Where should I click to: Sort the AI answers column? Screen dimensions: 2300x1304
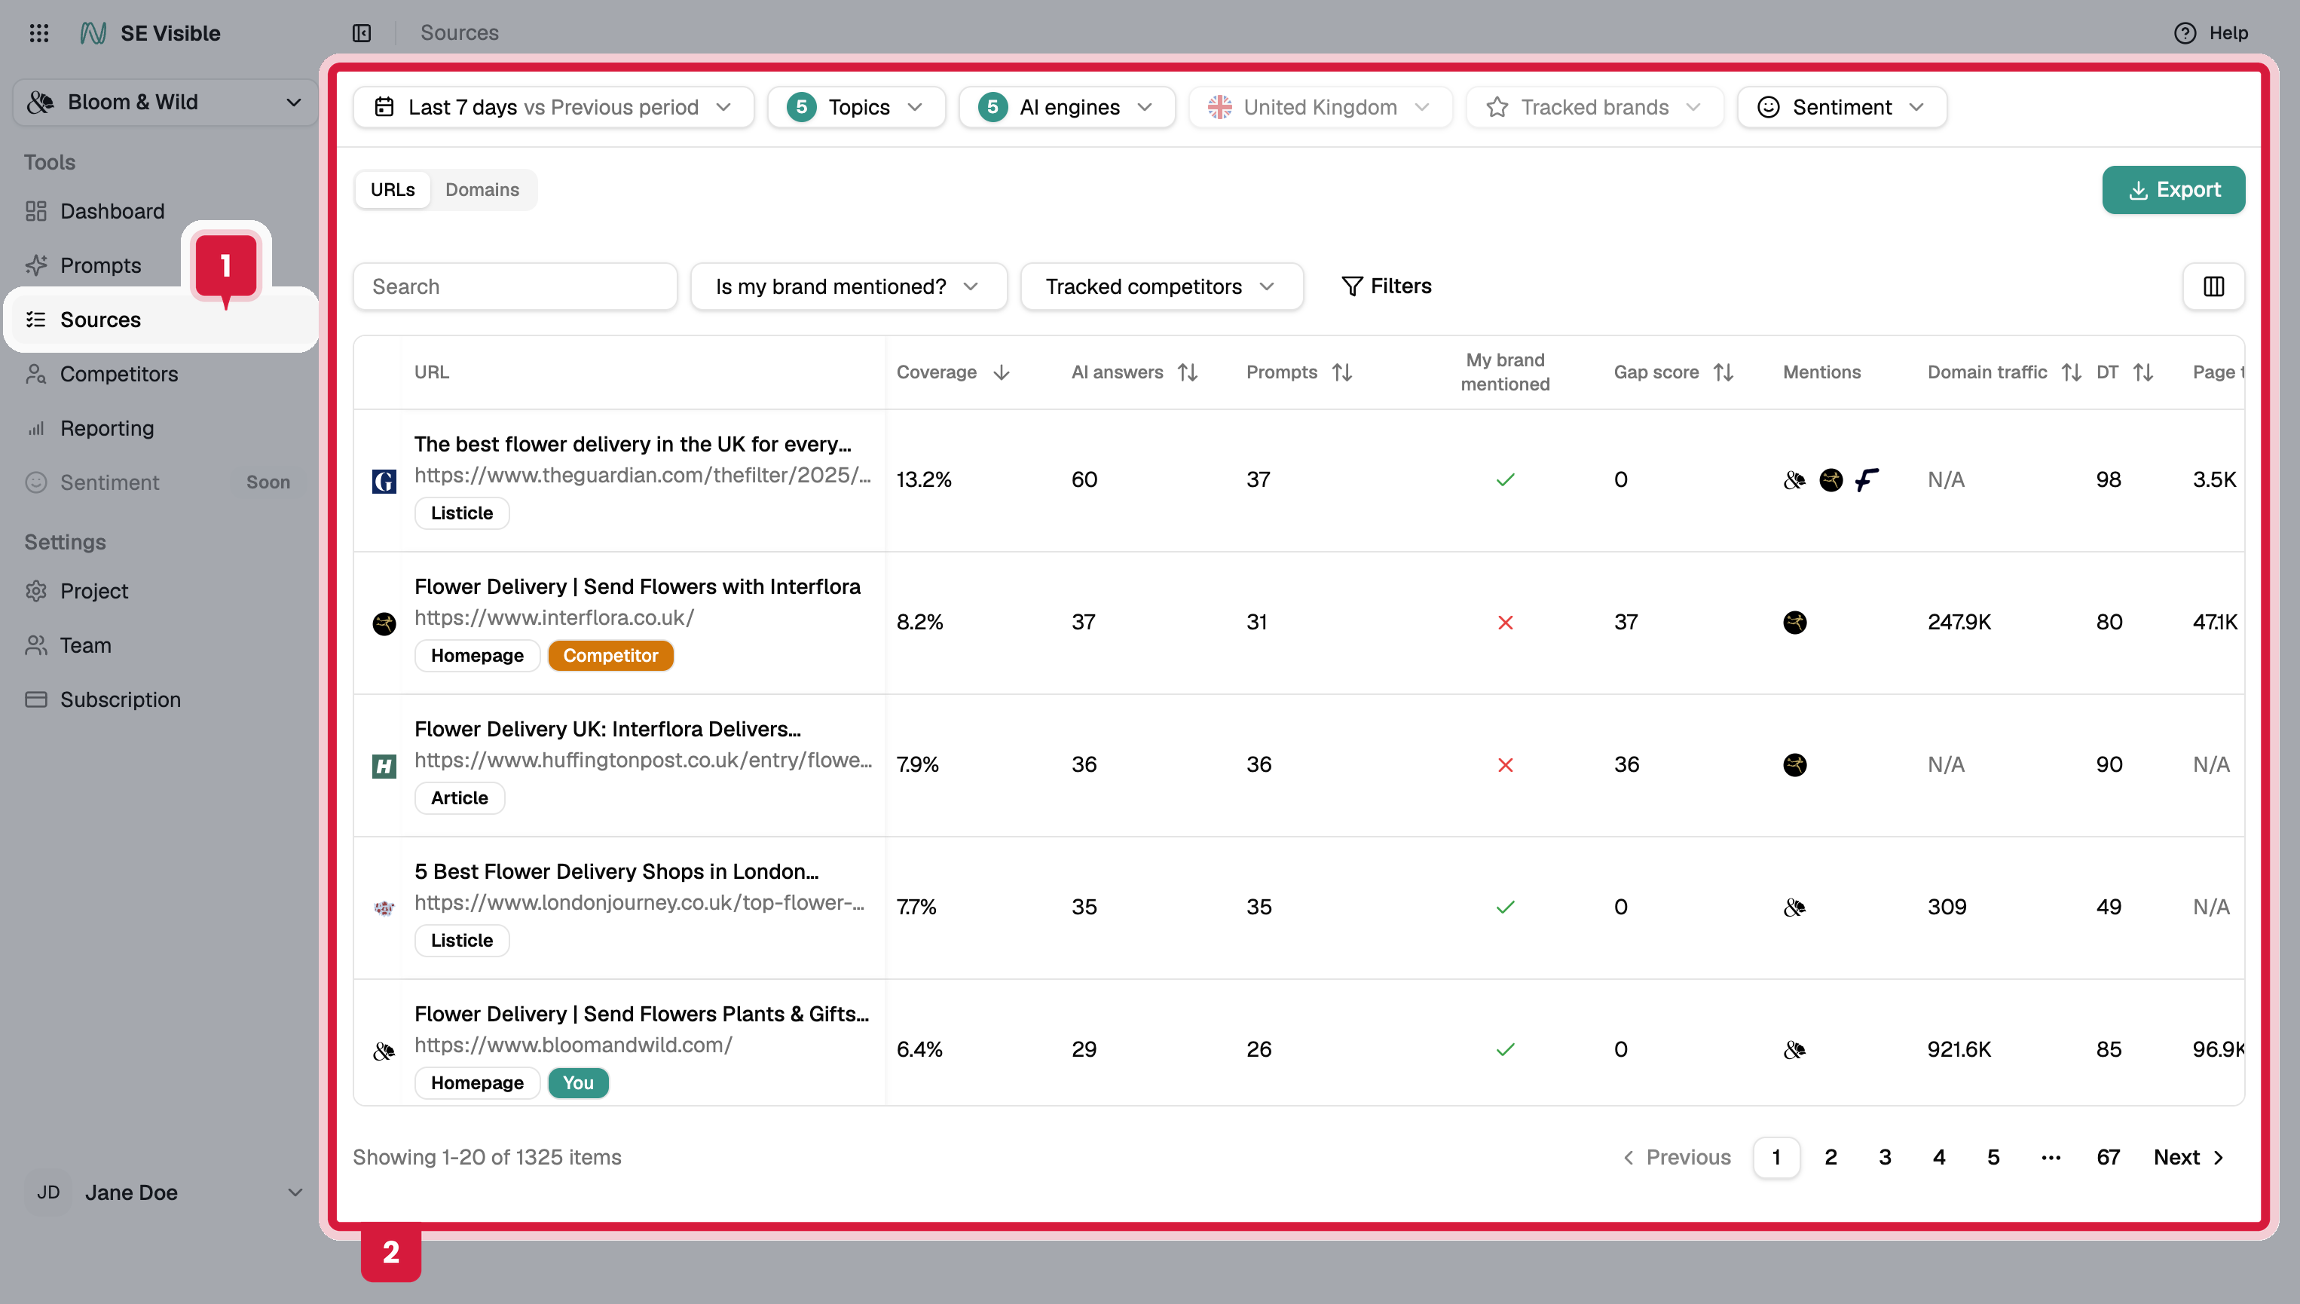[x=1188, y=372]
